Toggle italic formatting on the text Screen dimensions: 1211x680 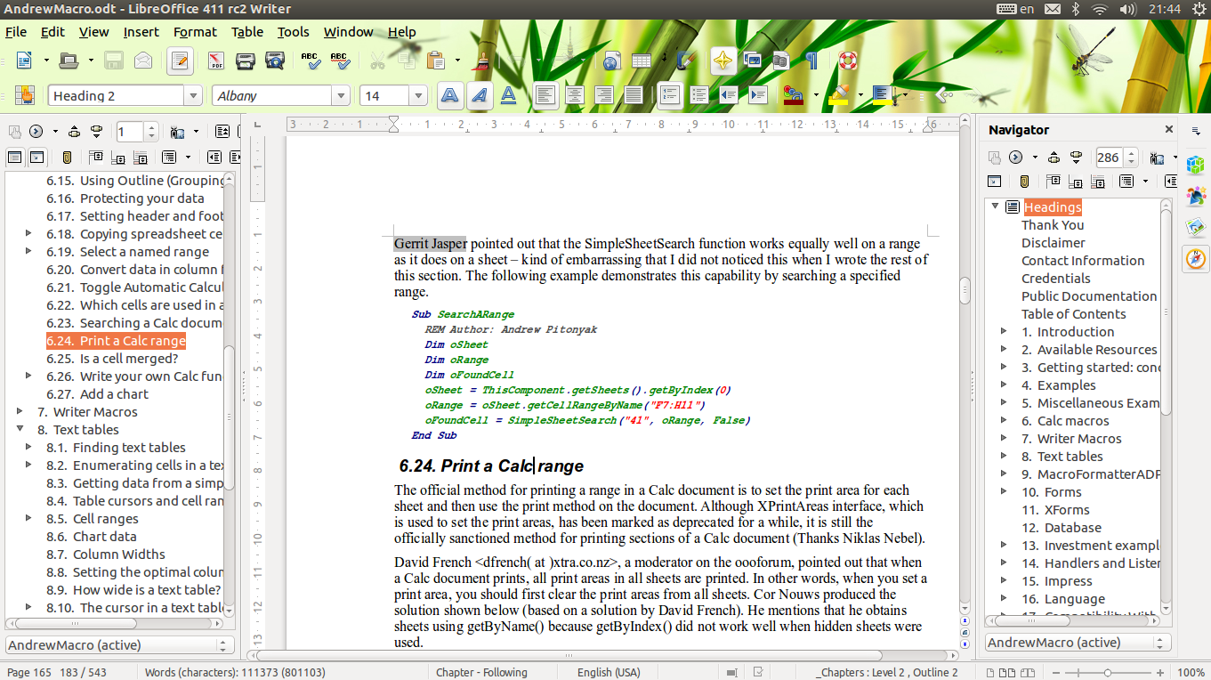[479, 94]
